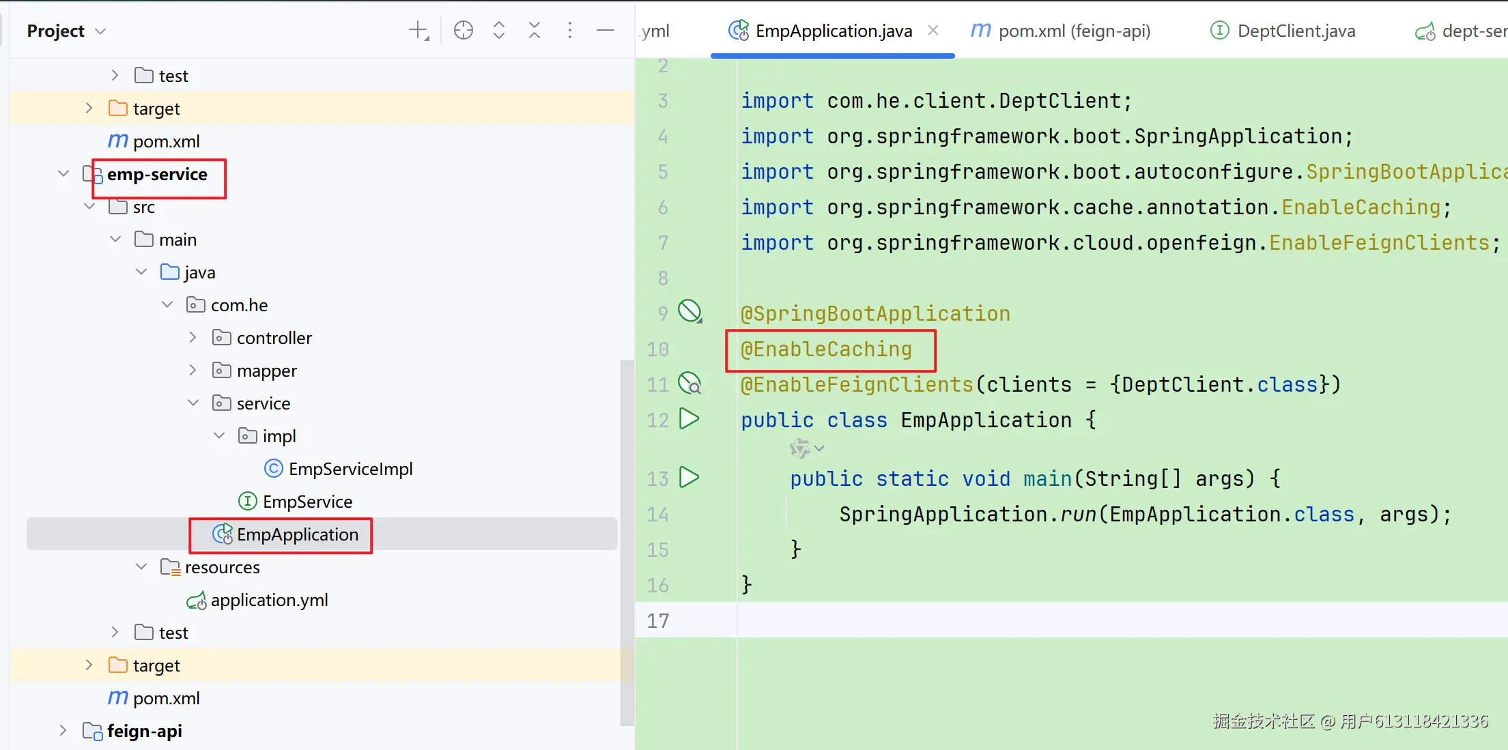Click the Select Opened File crosshair icon
This screenshot has height=750, width=1508.
tap(463, 31)
